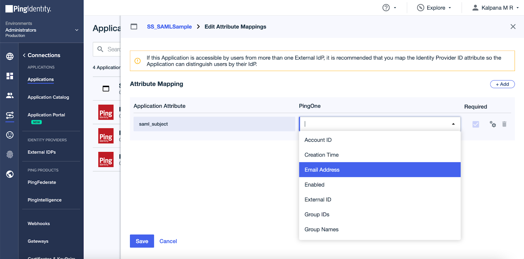Delete the saml_subject mapping with trash icon
Image resolution: width=524 pixels, height=259 pixels.
504,124
